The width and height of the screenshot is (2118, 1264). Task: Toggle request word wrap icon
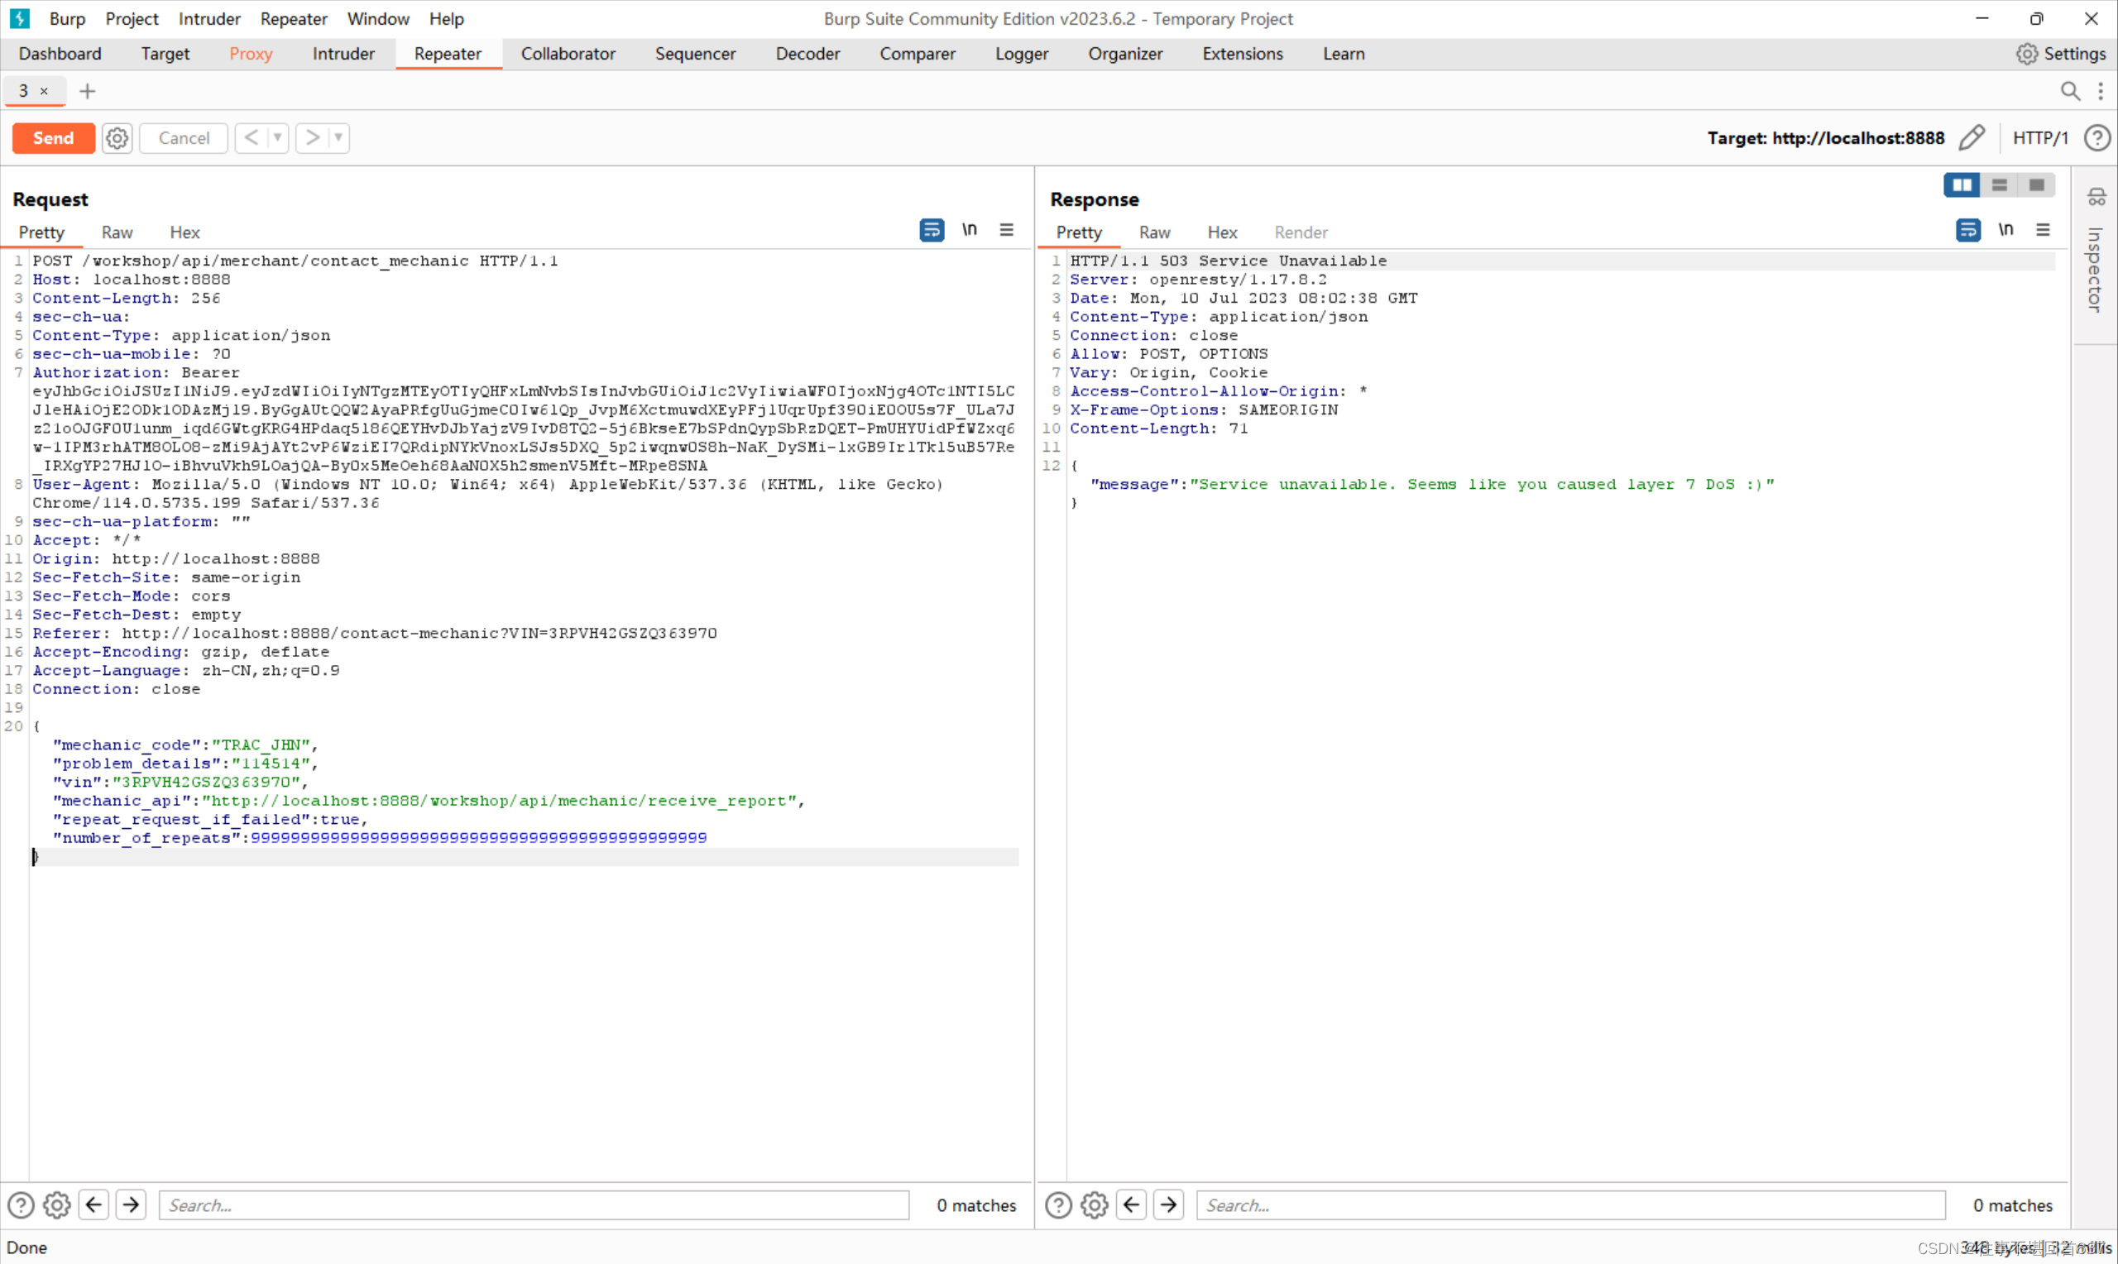[932, 230]
